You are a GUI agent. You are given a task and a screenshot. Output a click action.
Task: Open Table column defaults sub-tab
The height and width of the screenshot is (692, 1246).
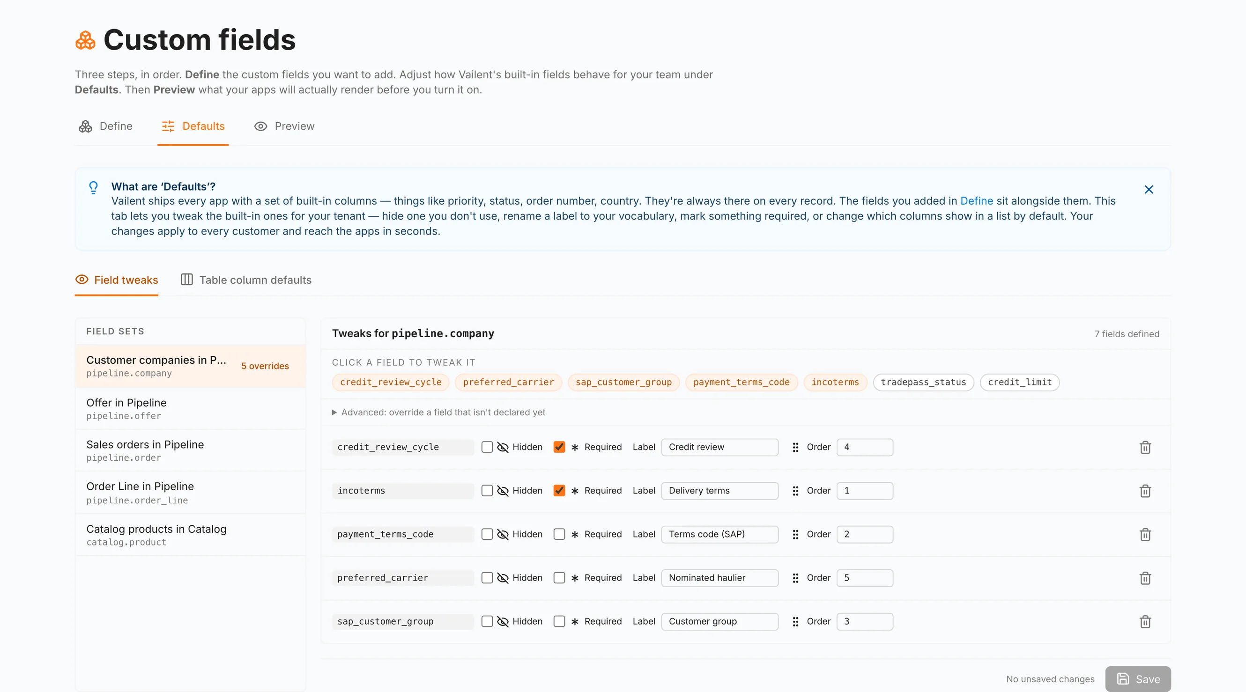(246, 280)
